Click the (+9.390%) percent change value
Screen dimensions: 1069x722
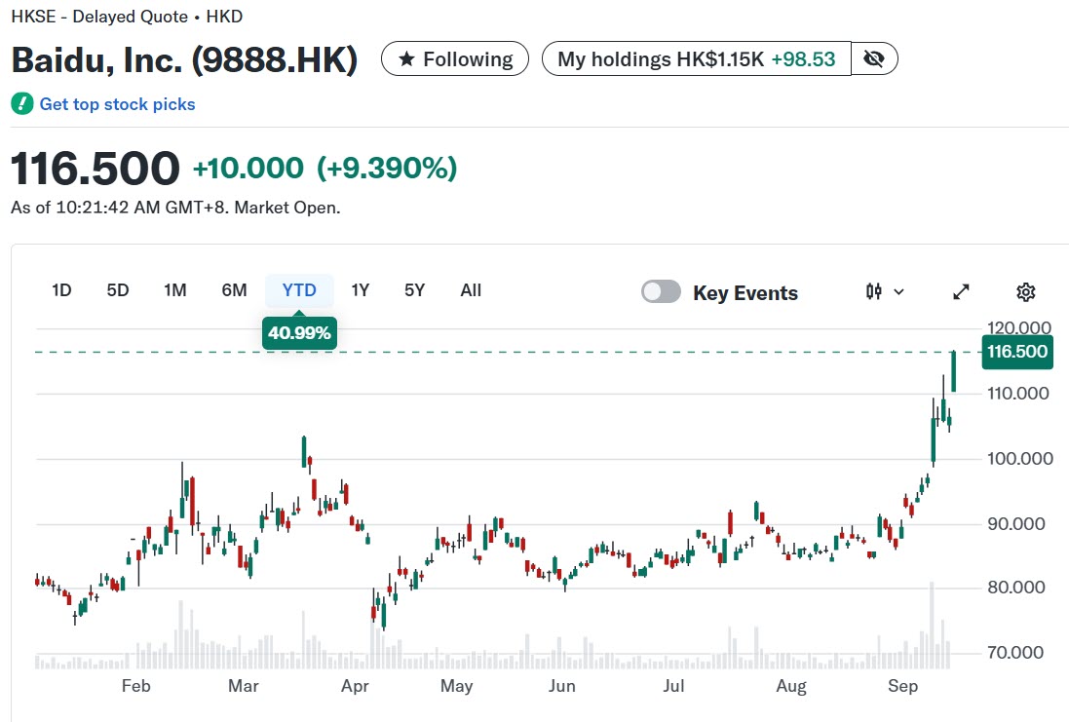[387, 169]
